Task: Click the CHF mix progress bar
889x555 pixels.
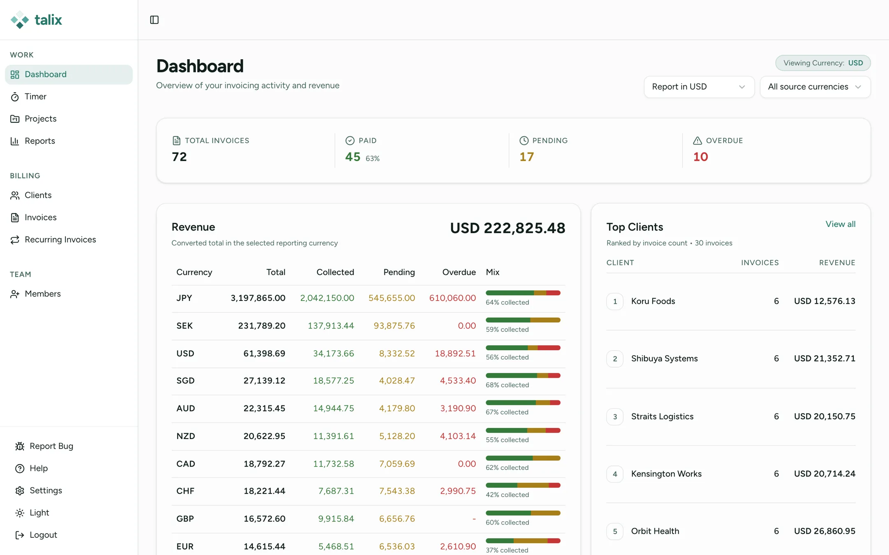Action: [523, 486]
